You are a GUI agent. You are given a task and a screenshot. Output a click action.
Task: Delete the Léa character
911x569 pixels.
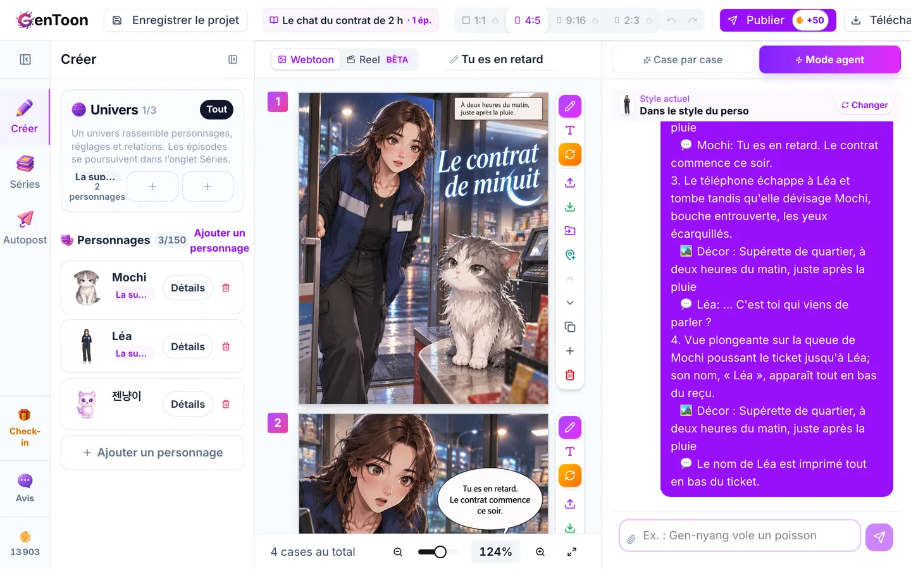tap(226, 346)
